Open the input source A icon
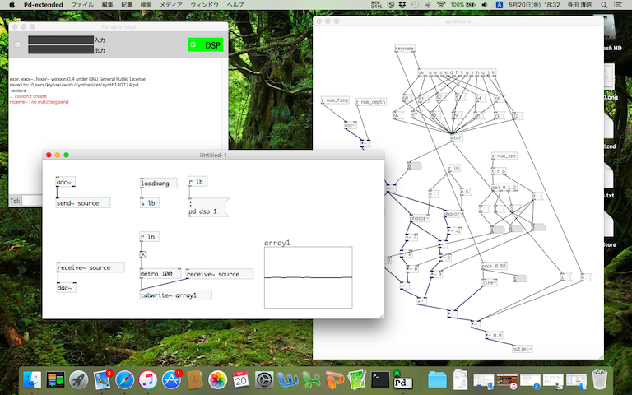 (499, 5)
